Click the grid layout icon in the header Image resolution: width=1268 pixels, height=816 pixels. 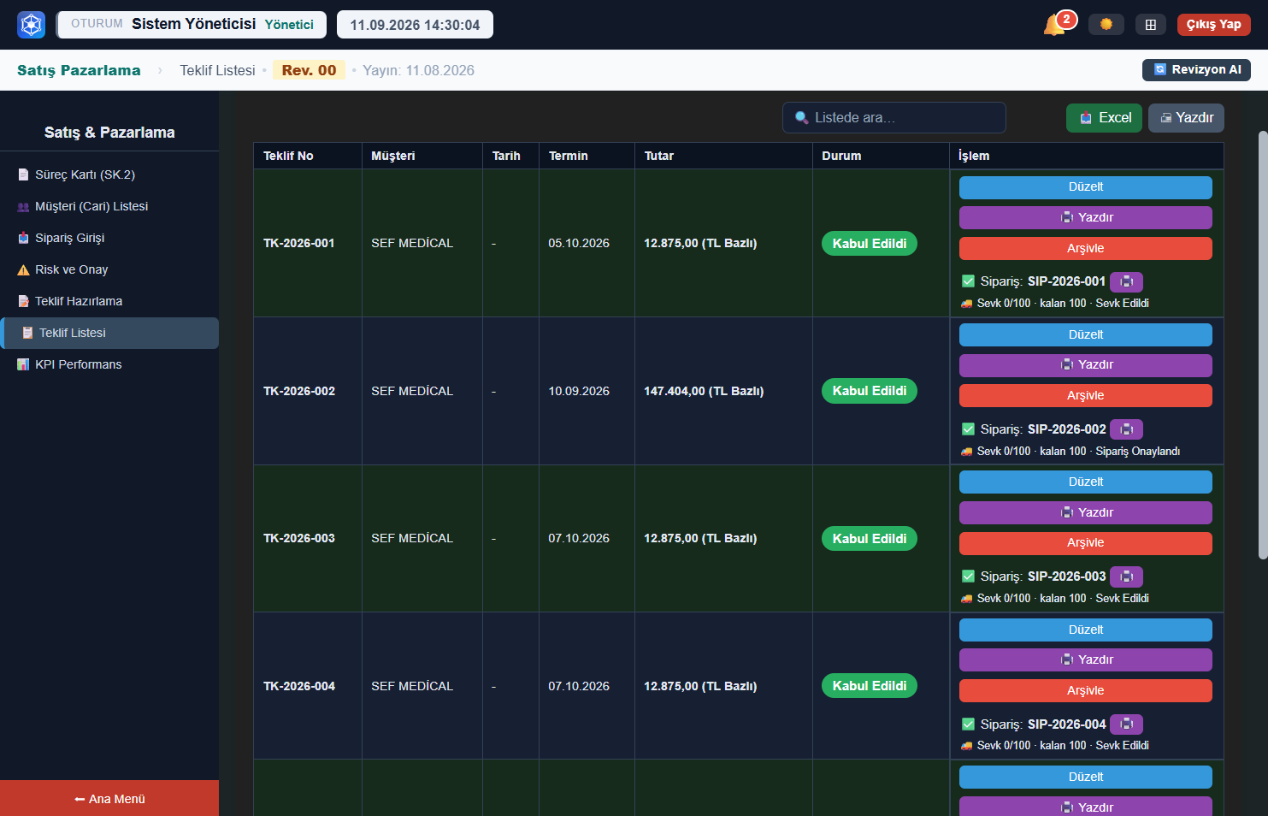(1151, 24)
